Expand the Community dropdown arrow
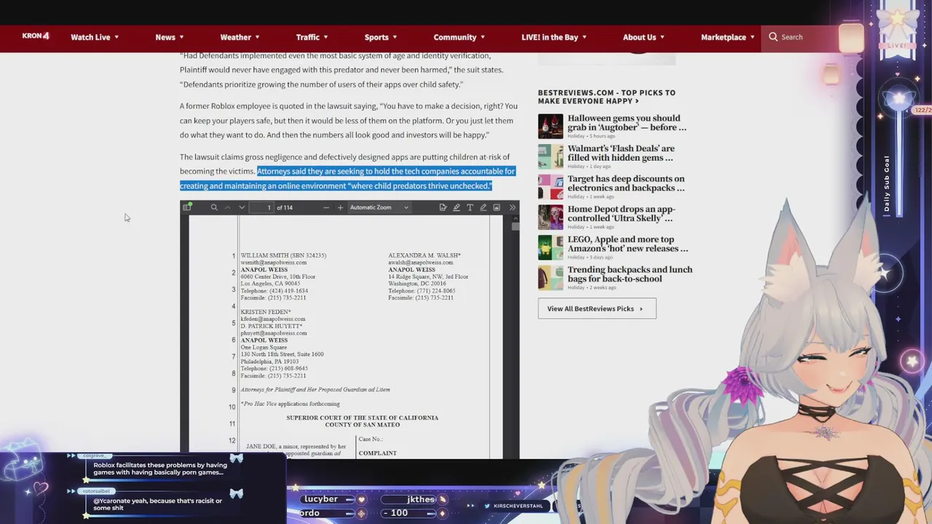The width and height of the screenshot is (932, 524). tap(482, 37)
